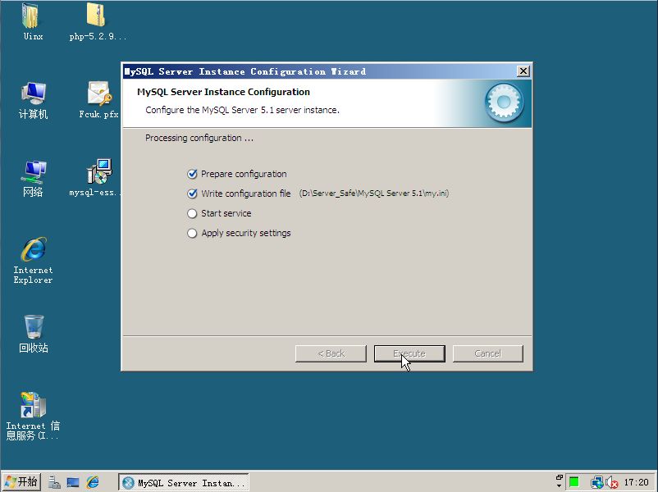Click the gear icon in the wizard header
This screenshot has height=492, width=658.
(x=504, y=102)
